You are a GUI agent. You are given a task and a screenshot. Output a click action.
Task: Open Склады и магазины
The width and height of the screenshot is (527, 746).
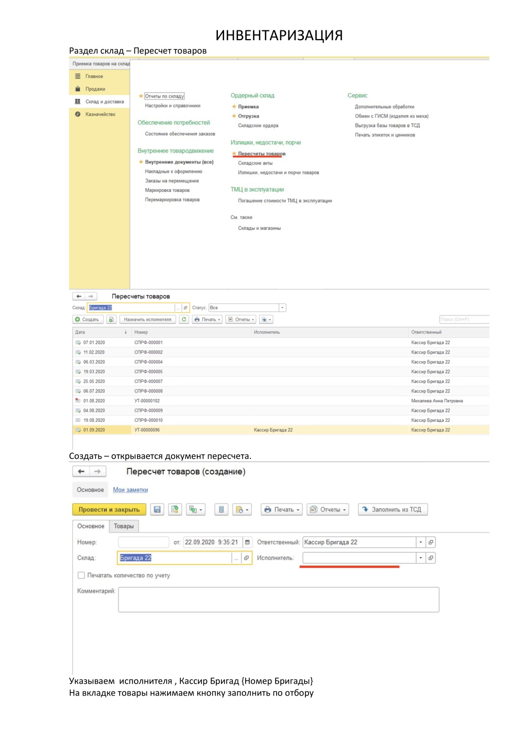click(259, 228)
